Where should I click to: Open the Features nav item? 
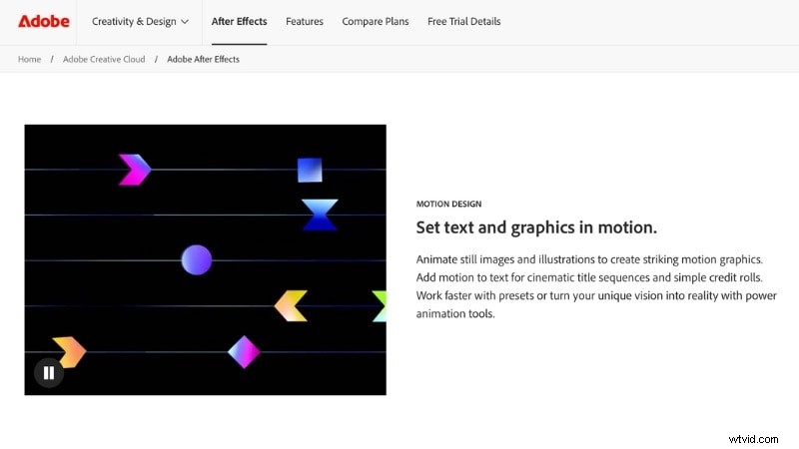[304, 21]
